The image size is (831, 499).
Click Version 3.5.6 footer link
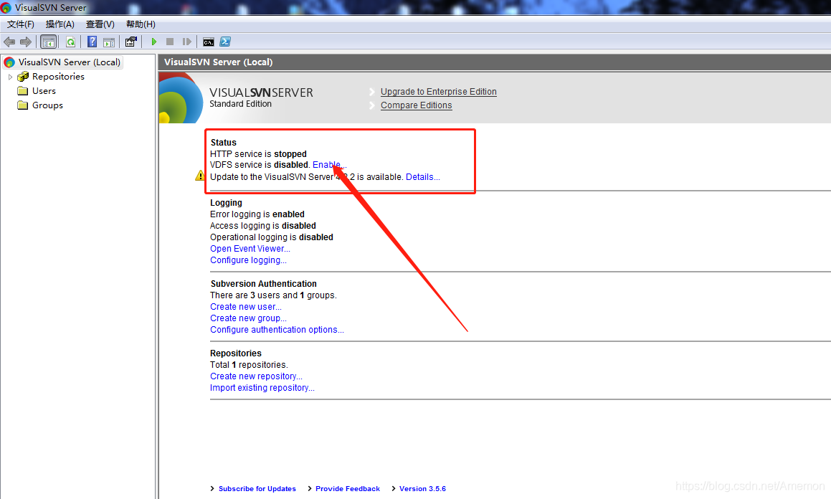(422, 489)
